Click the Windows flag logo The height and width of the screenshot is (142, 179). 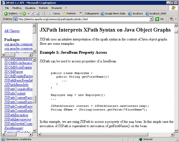[x=174, y=8]
